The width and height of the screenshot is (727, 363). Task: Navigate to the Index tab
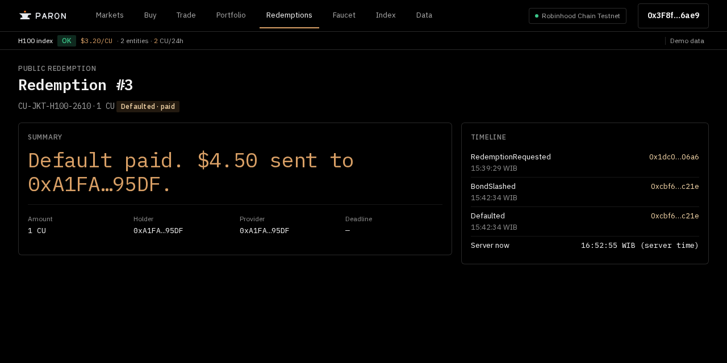(x=386, y=15)
